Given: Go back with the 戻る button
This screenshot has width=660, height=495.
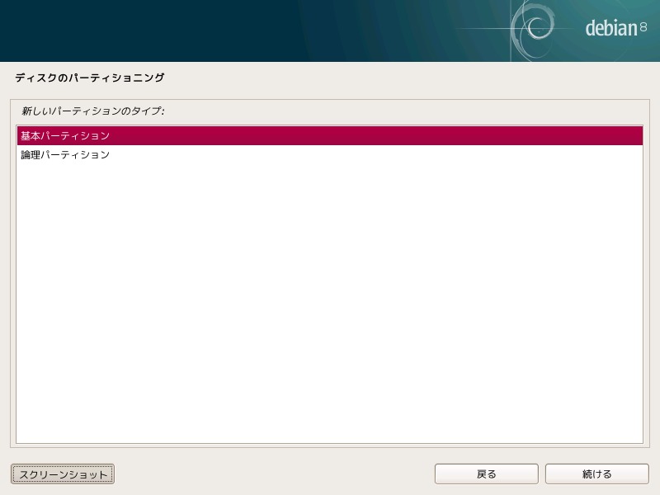Looking at the screenshot, I should [x=486, y=474].
